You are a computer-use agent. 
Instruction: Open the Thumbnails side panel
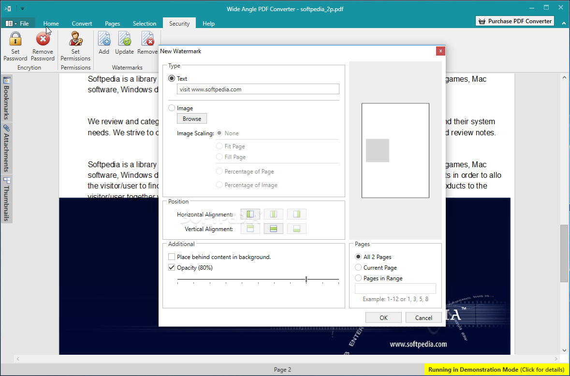click(x=7, y=199)
